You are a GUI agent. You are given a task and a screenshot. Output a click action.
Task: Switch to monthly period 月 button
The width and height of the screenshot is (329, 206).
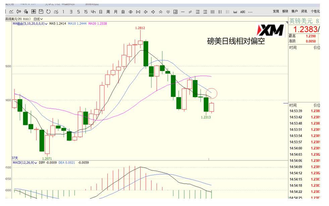(116, 12)
